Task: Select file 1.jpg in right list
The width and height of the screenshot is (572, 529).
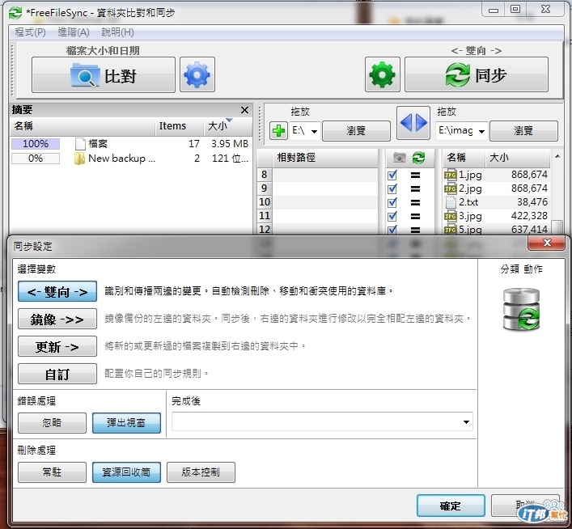Action: coord(496,175)
